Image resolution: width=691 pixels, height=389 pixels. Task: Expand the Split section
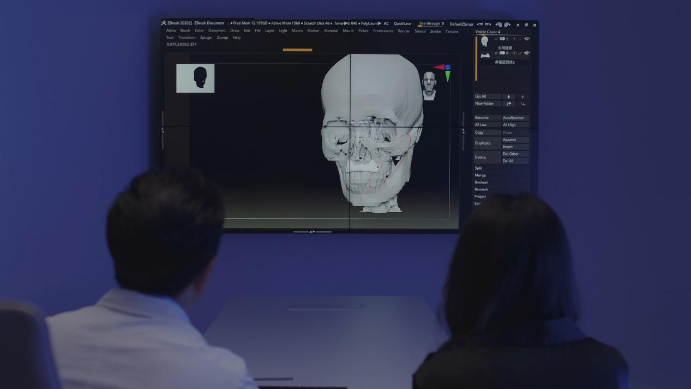pos(478,168)
